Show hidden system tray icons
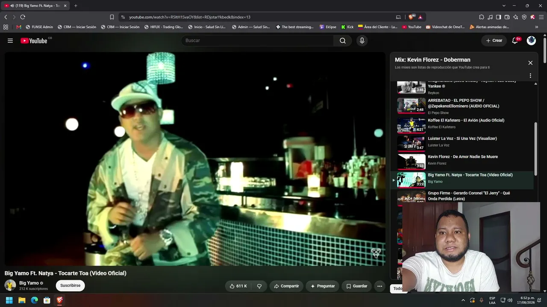 pos(463,300)
